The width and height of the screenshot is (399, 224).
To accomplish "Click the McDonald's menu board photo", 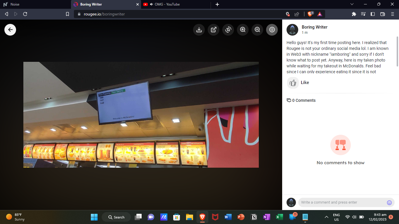I will 141,115.
